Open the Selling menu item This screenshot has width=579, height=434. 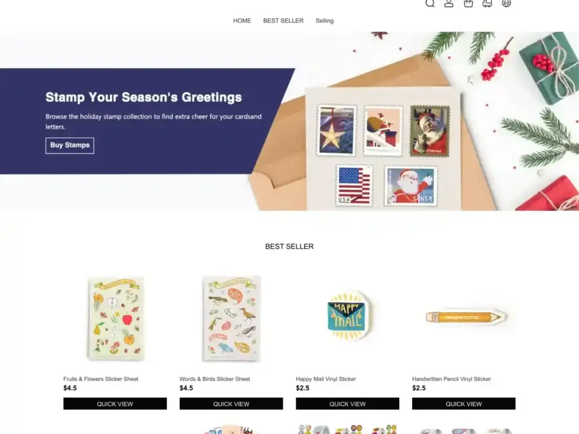tap(324, 21)
